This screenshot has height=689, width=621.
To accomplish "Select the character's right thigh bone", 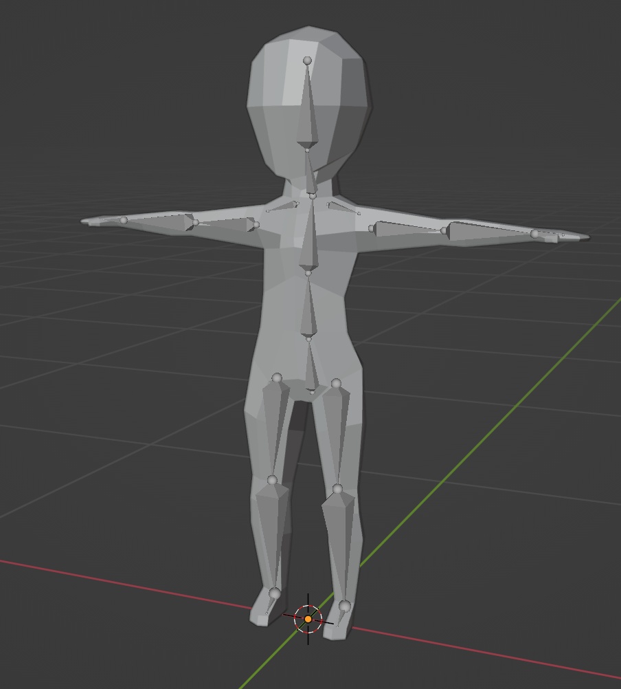I will pyautogui.click(x=275, y=428).
